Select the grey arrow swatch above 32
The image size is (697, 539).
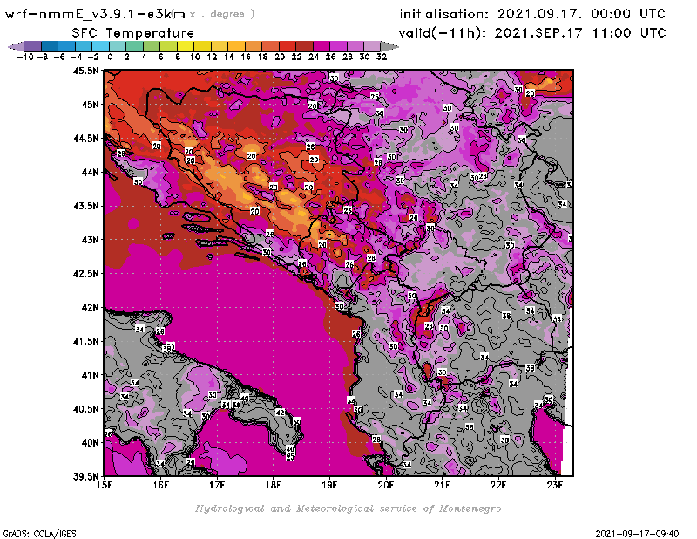tap(389, 46)
